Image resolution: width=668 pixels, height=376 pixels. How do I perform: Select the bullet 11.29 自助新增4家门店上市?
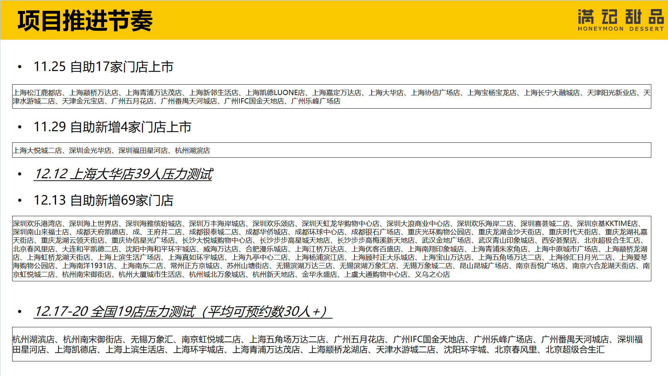click(112, 127)
